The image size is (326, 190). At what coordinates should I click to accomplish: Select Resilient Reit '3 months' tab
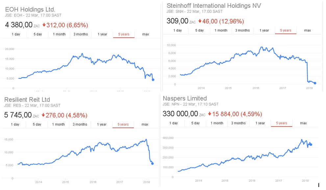[x=80, y=124]
